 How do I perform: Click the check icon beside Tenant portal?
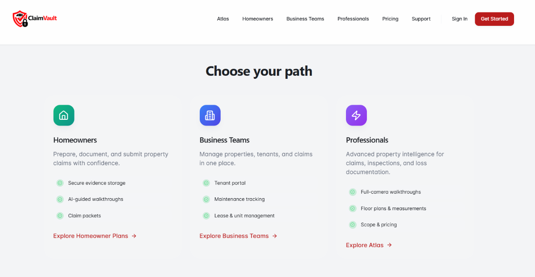tap(206, 183)
